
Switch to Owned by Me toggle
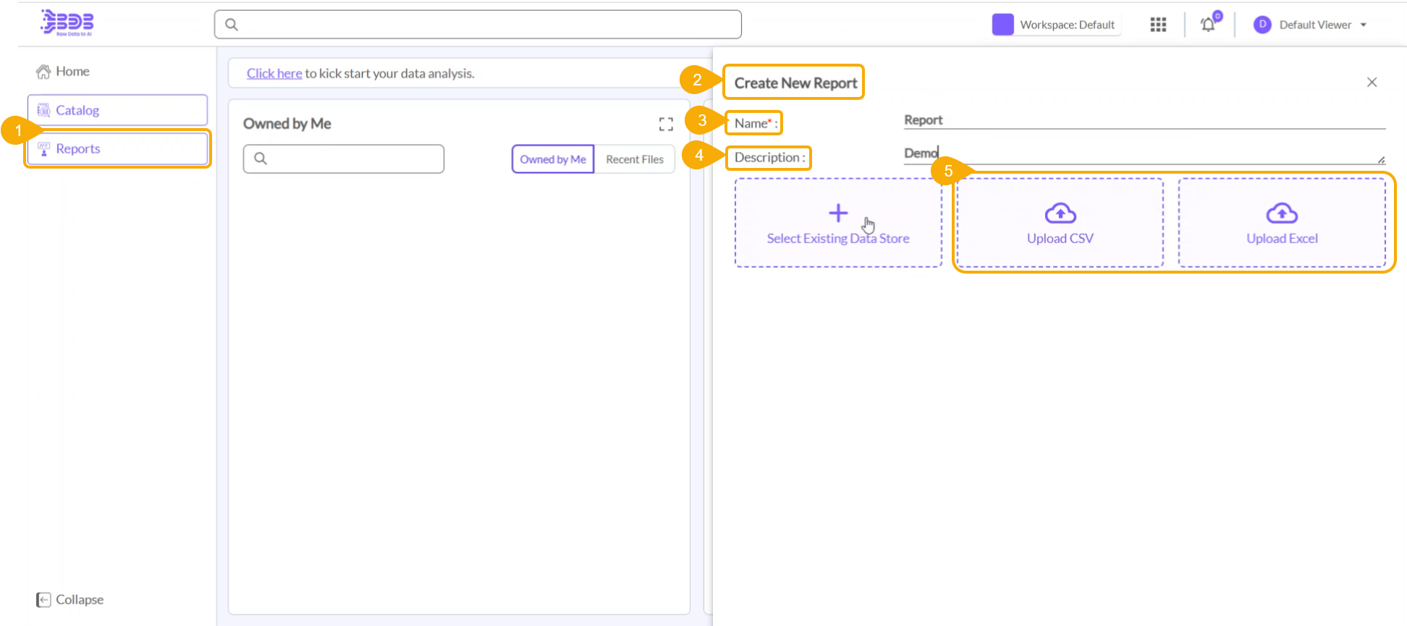click(x=553, y=159)
